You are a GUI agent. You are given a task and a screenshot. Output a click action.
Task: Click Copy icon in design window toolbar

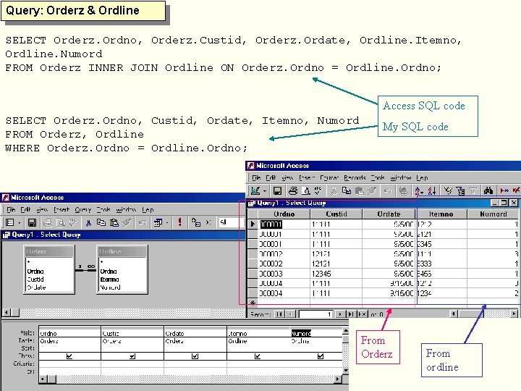101,222
